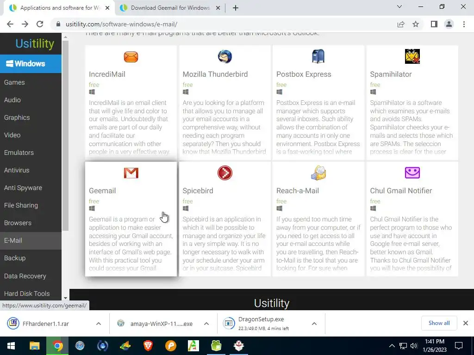
Task: Open the Chrome profile avatar
Action: pyautogui.click(x=449, y=24)
